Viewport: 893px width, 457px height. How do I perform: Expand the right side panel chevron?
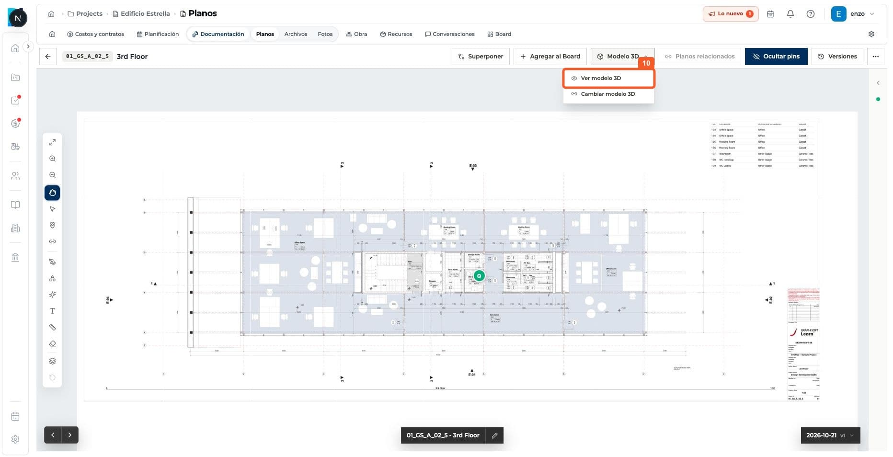(x=878, y=83)
